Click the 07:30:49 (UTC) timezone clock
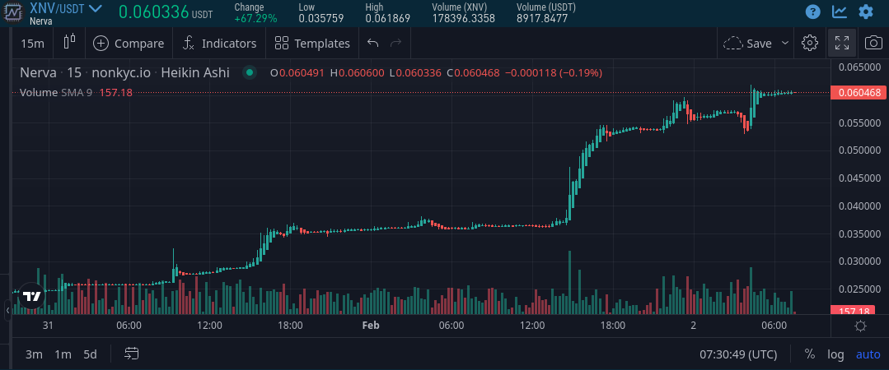The image size is (889, 370). pos(738,354)
